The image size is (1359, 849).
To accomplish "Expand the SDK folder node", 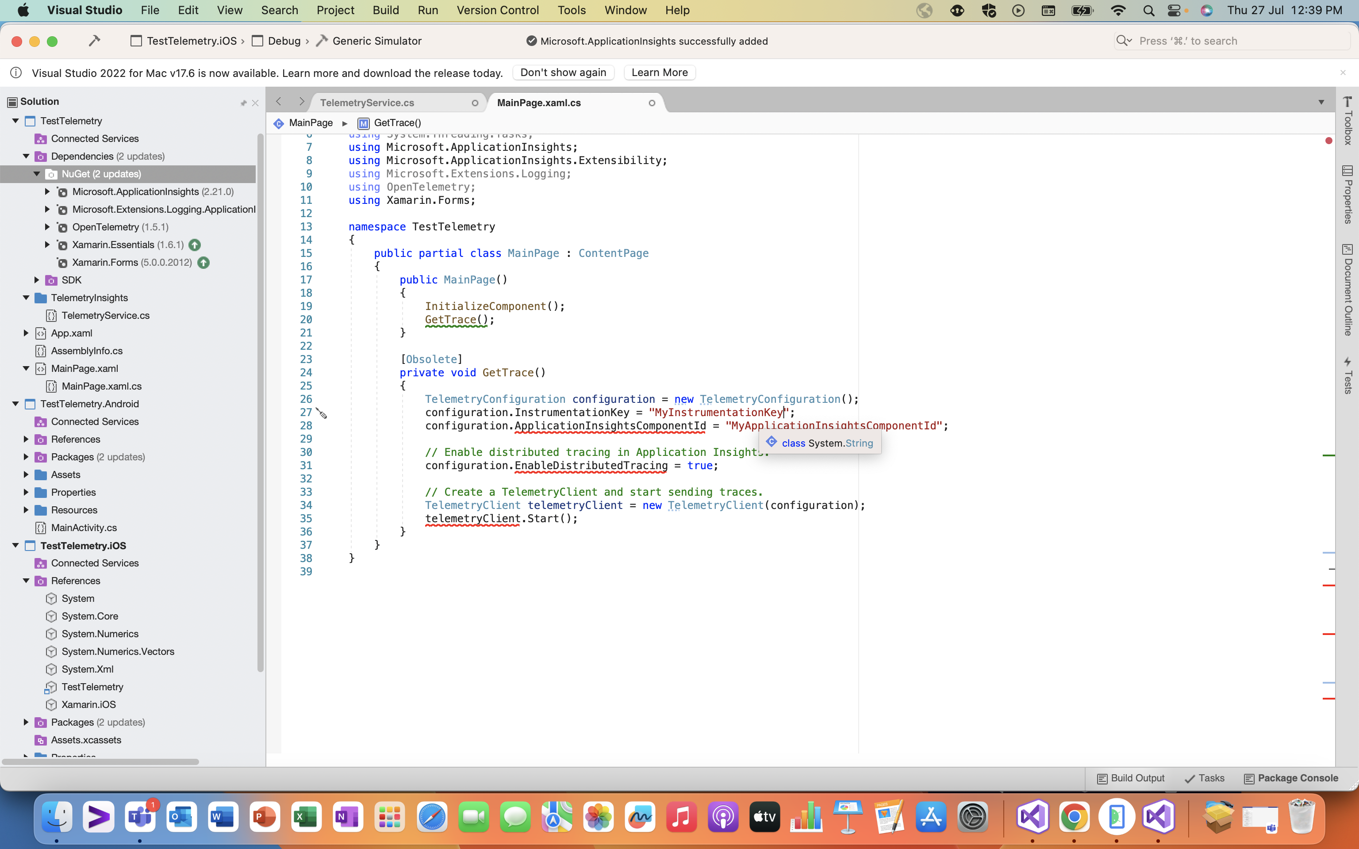I will tap(37, 279).
